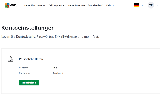This screenshot has width=161, height=97.
Task: Click the Legen Sie Kontodetails description text
Action: 50,37
